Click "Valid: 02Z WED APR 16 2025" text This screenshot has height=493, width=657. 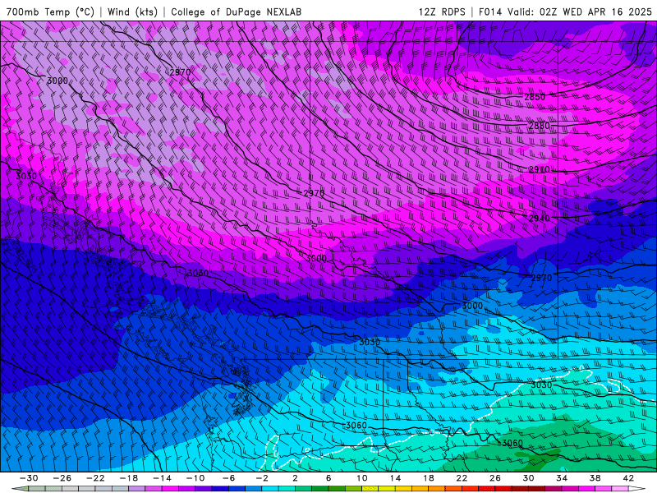point(580,12)
